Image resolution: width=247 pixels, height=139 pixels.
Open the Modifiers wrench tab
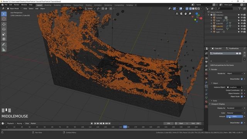(206, 82)
